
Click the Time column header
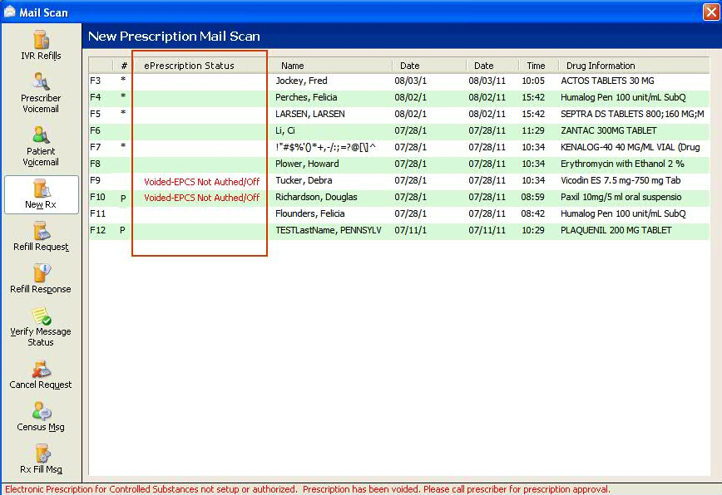[536, 66]
